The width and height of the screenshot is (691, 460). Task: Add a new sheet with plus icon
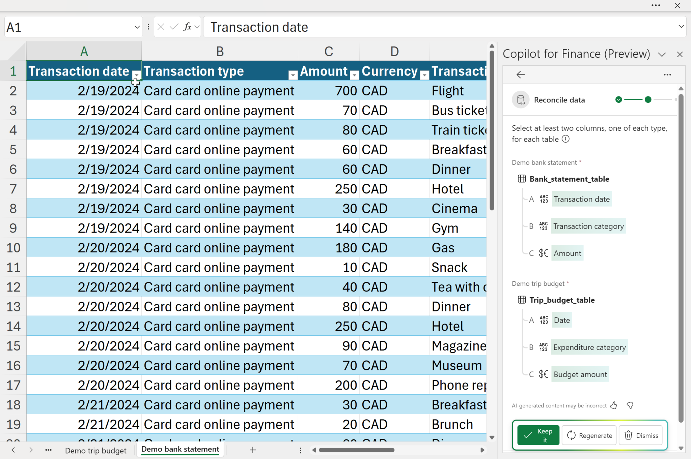point(253,450)
